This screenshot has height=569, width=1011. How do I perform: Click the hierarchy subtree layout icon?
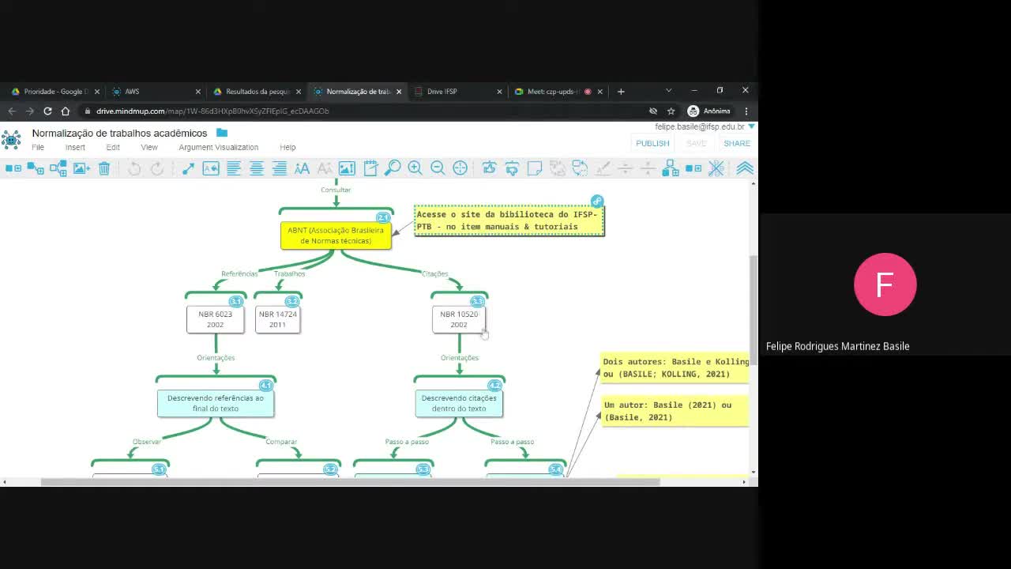click(x=671, y=168)
